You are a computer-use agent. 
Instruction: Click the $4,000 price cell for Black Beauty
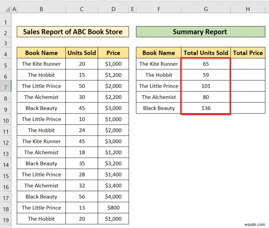(113, 196)
